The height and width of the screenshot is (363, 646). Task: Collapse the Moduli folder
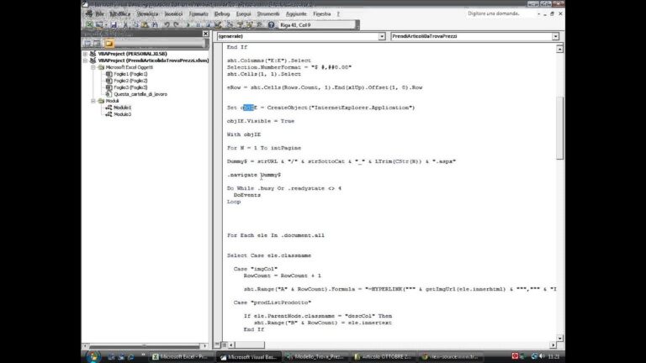[x=93, y=101]
